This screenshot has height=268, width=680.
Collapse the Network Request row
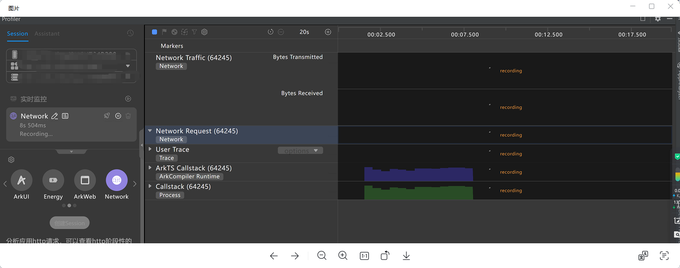pos(150,131)
